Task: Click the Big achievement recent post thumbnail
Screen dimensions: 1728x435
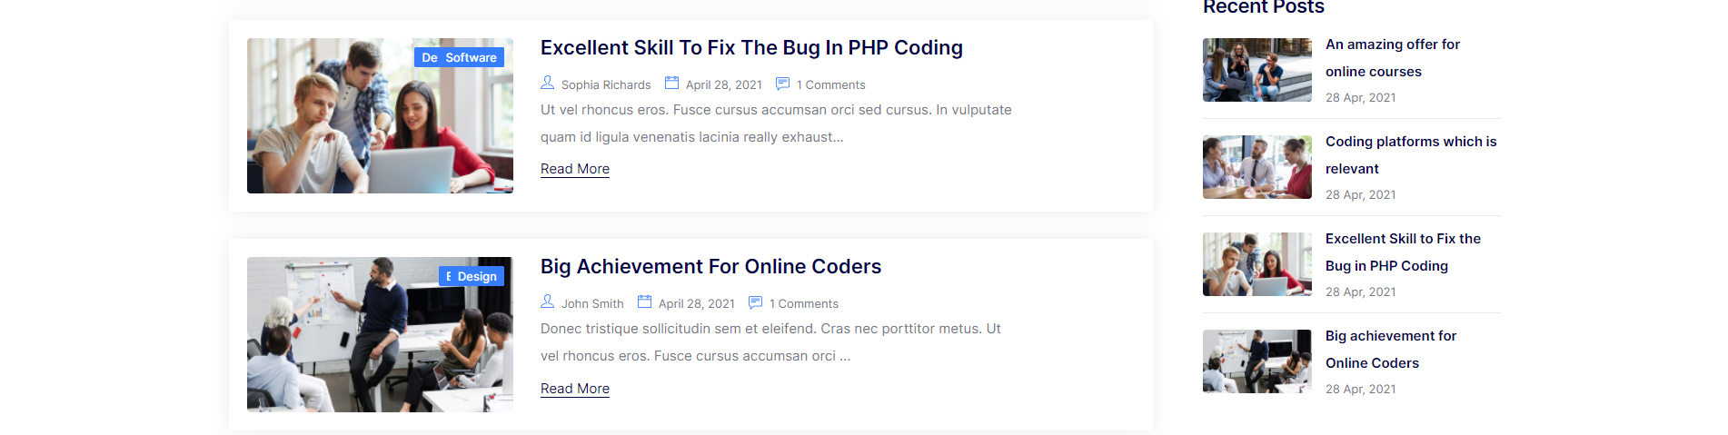Action: [x=1257, y=361]
